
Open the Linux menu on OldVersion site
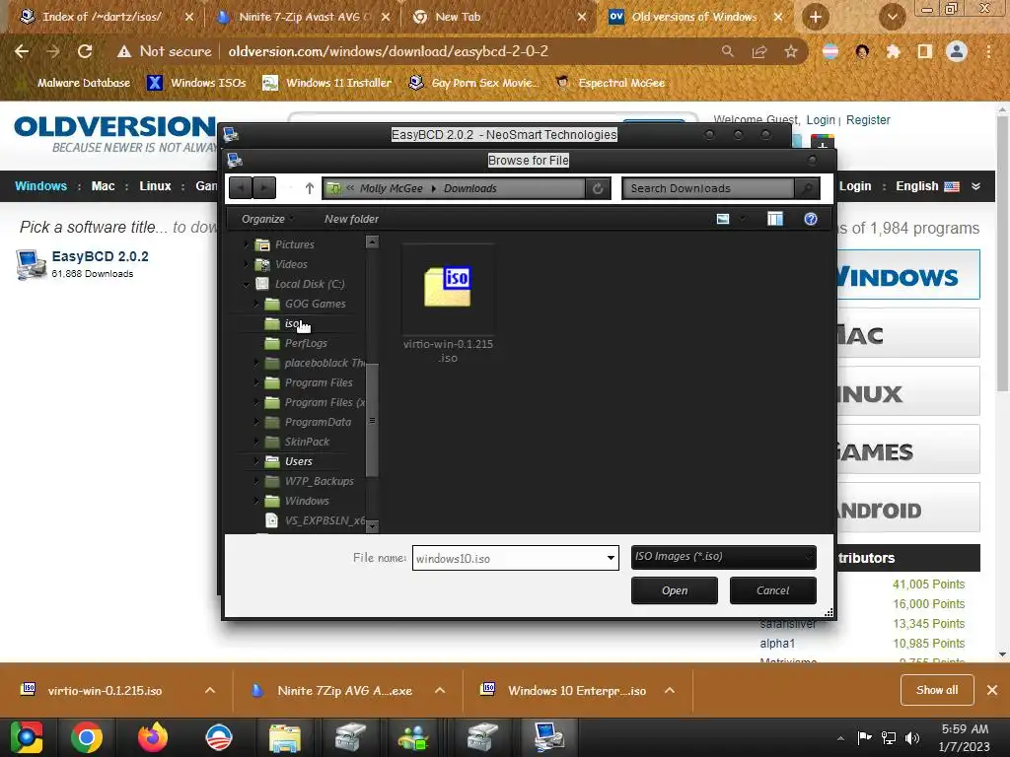155,186
